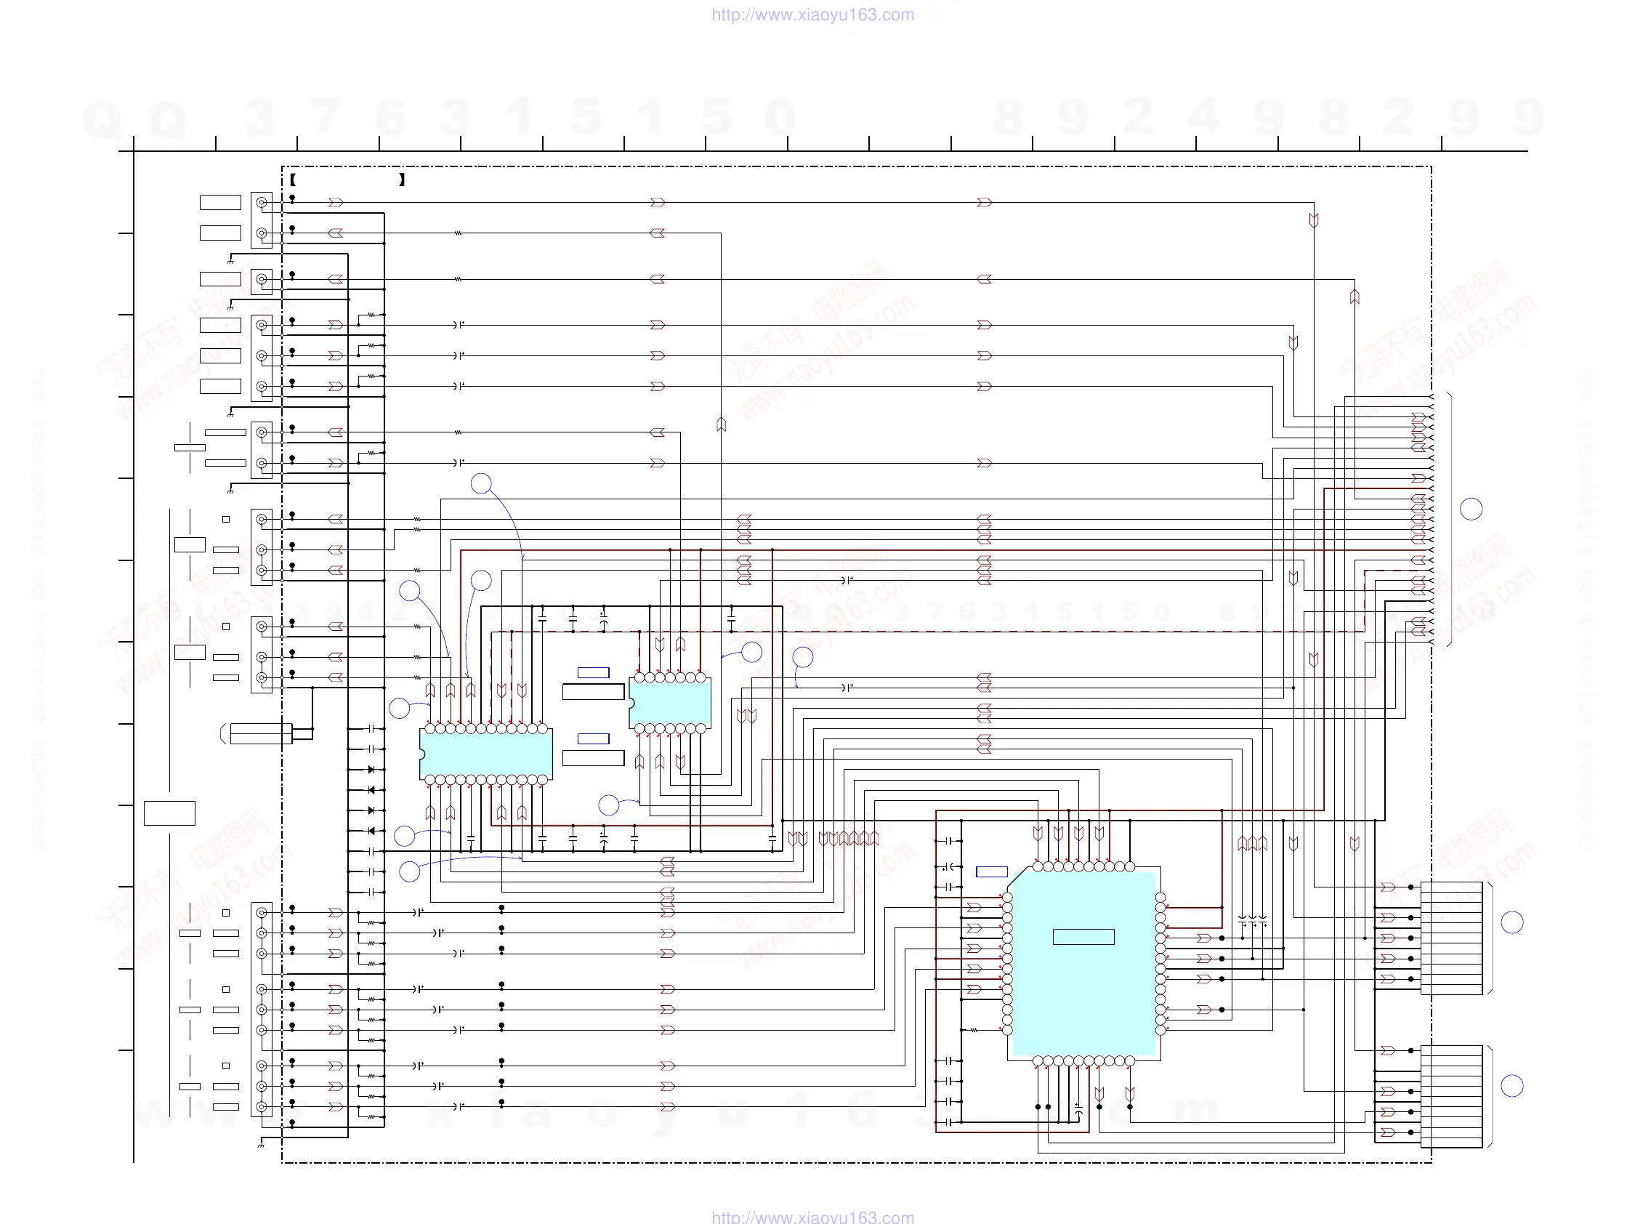The width and height of the screenshot is (1627, 1224).
Task: Click lower blue label box between chips
Action: point(593,739)
